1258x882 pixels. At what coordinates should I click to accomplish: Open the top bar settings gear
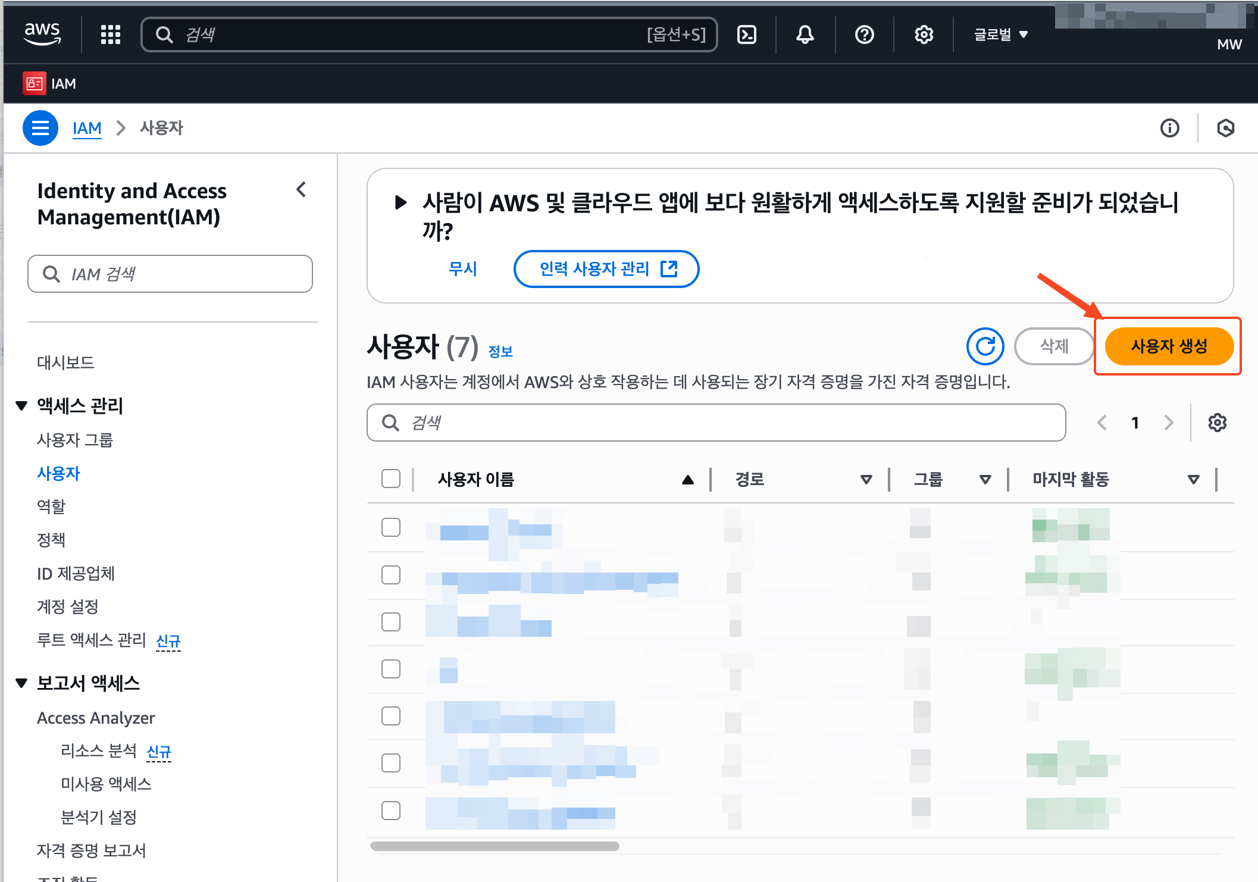[x=924, y=35]
